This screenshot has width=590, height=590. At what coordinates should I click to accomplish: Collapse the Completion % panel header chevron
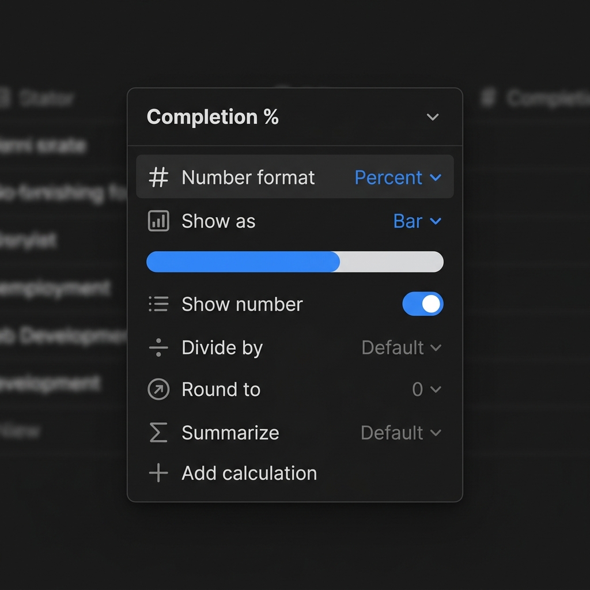pos(433,116)
